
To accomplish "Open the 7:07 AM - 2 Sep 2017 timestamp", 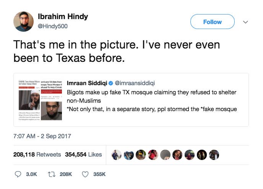I will 42,136.
